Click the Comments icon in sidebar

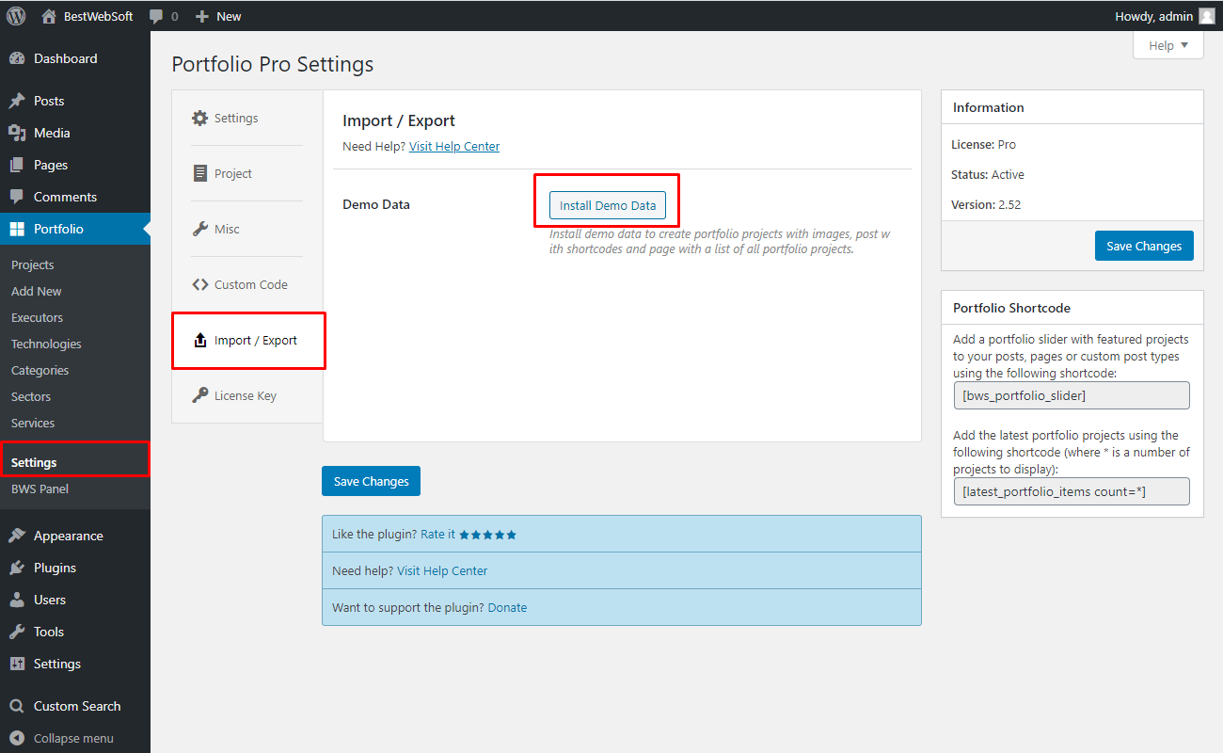point(17,197)
